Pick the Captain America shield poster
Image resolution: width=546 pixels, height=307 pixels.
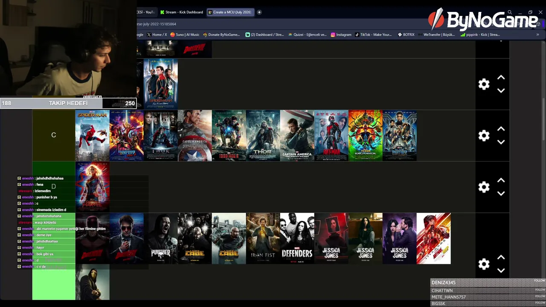pos(195,136)
